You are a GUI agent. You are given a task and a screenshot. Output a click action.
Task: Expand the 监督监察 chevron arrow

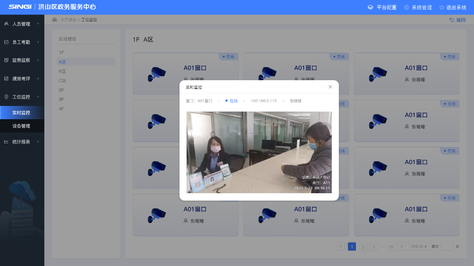coord(38,60)
